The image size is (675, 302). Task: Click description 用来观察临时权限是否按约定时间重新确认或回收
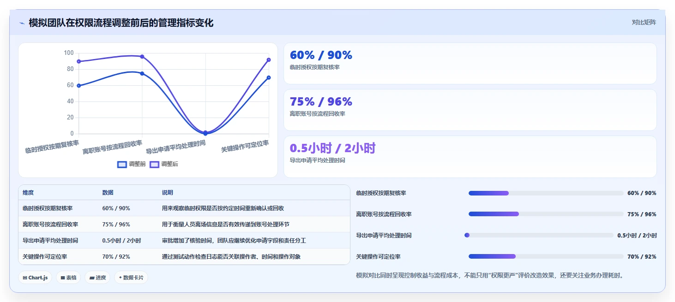[223, 208]
